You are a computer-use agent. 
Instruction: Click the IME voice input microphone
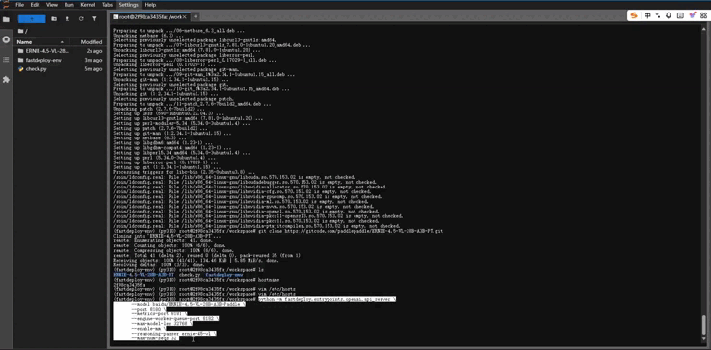tap(669, 15)
